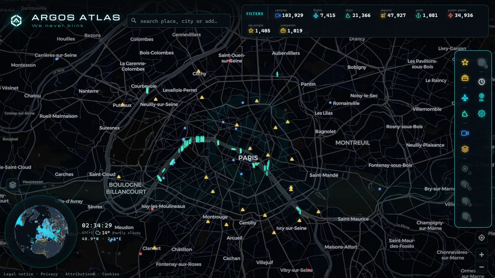Click the blue dot marker near Romainville

pyautogui.click(x=330, y=103)
